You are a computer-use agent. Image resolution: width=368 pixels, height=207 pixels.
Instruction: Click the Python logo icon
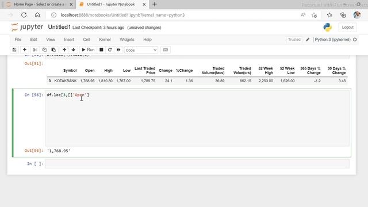point(327,27)
